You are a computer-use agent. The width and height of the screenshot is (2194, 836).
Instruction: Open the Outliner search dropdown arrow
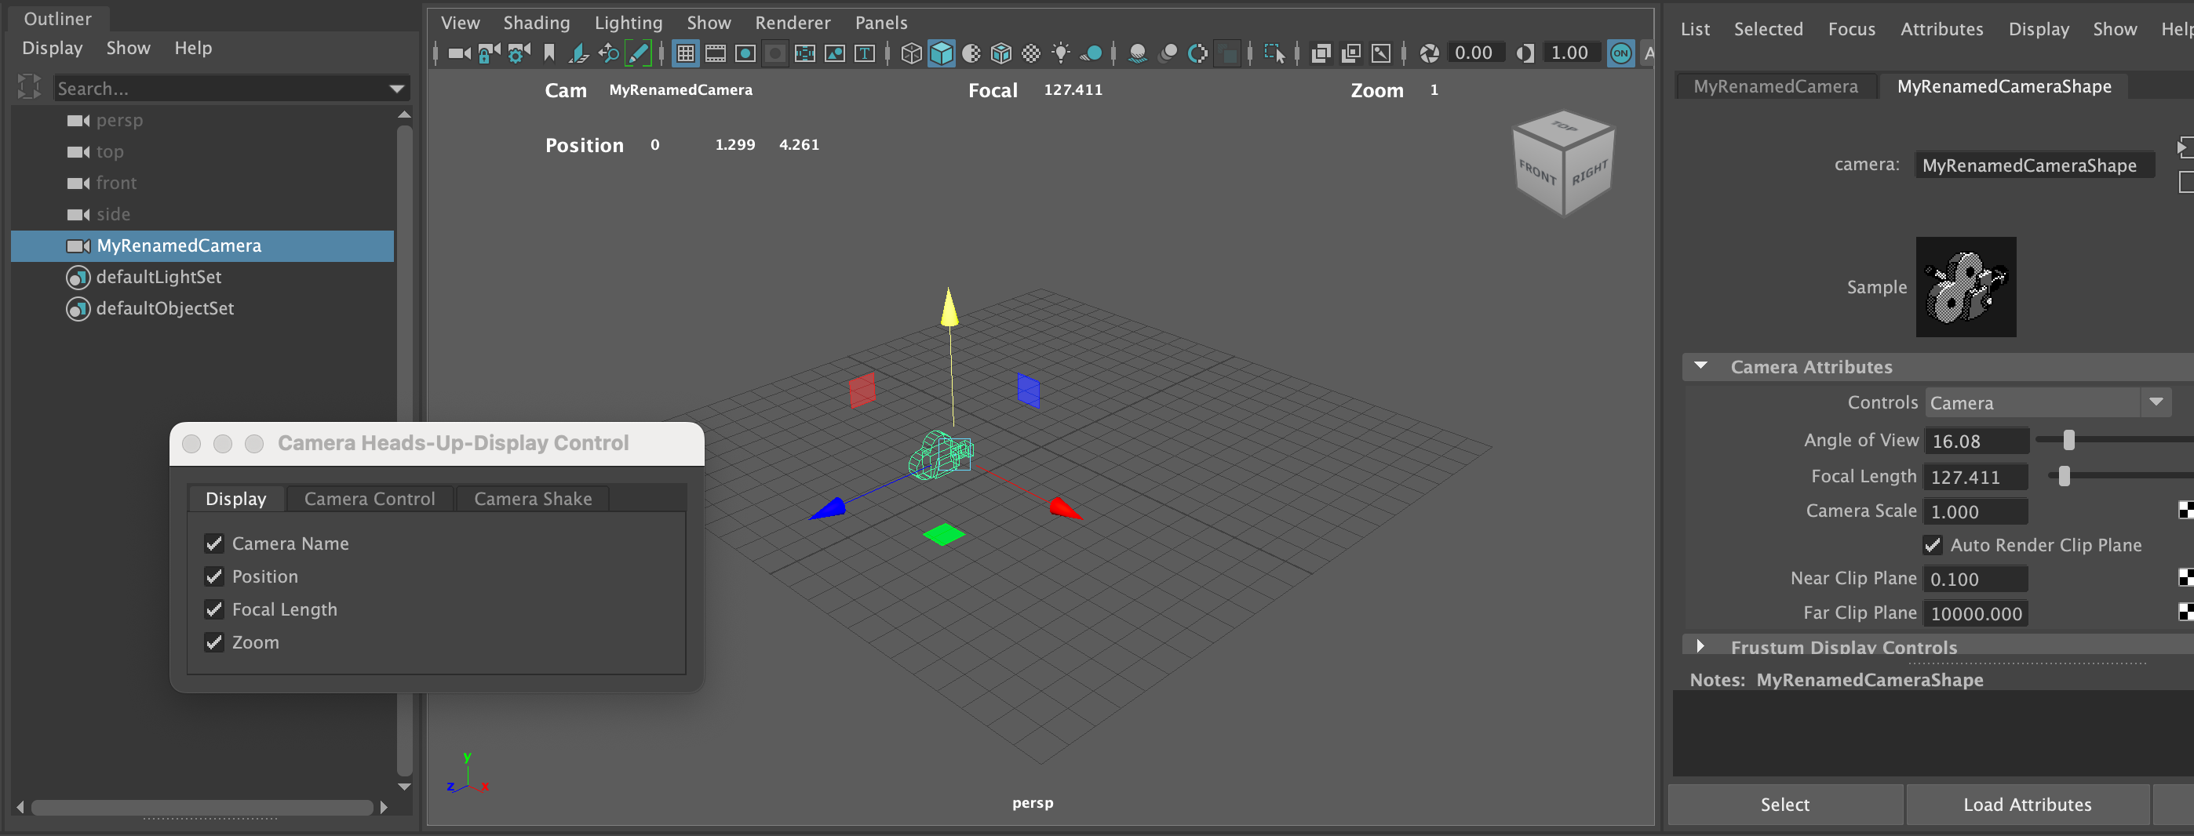point(396,89)
